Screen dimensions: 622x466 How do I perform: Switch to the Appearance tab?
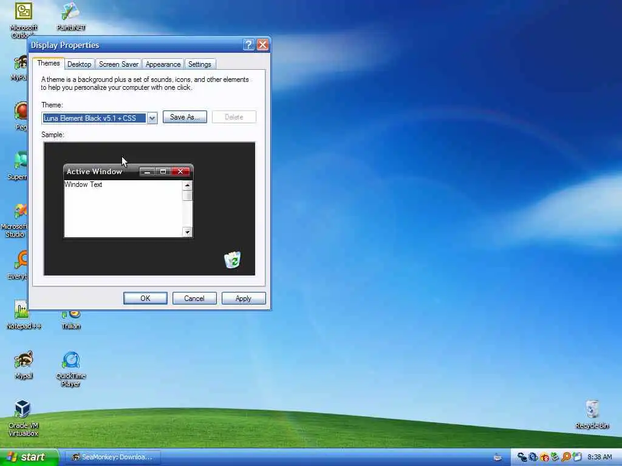(163, 64)
